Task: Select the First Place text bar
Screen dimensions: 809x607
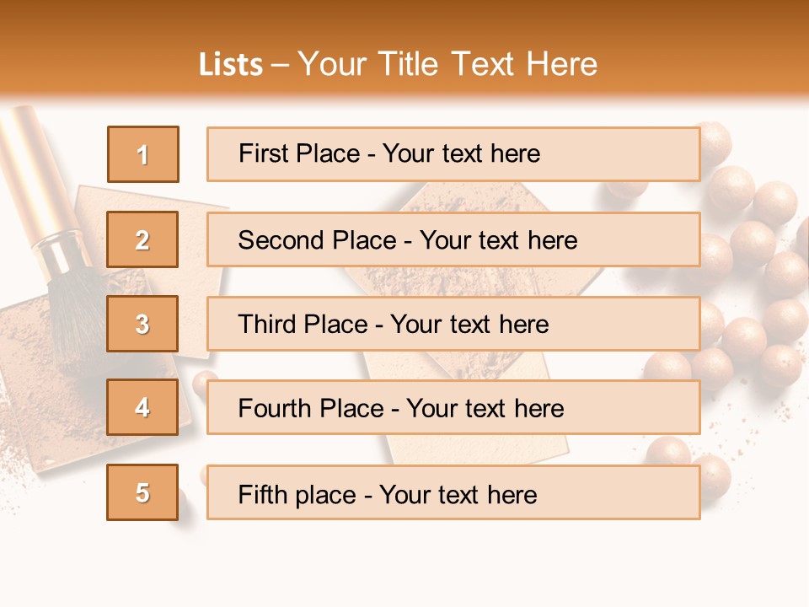Action: click(453, 154)
